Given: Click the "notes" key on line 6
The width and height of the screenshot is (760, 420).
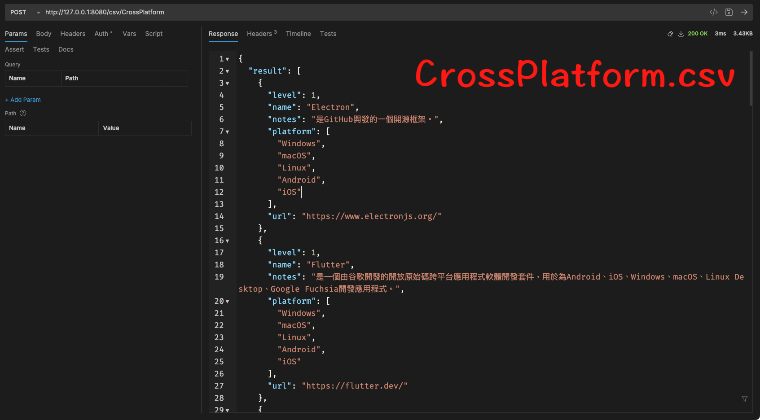Looking at the screenshot, I should [x=284, y=119].
